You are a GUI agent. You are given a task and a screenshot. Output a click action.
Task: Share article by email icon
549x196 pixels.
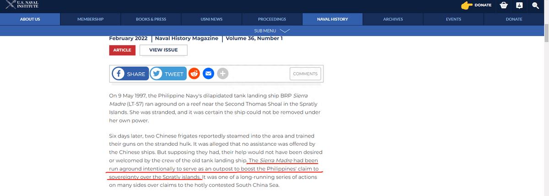tap(208, 74)
